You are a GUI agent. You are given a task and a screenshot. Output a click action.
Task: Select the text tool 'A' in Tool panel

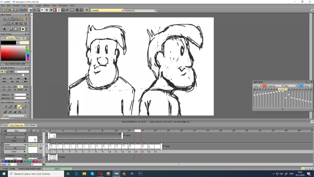[20, 112]
